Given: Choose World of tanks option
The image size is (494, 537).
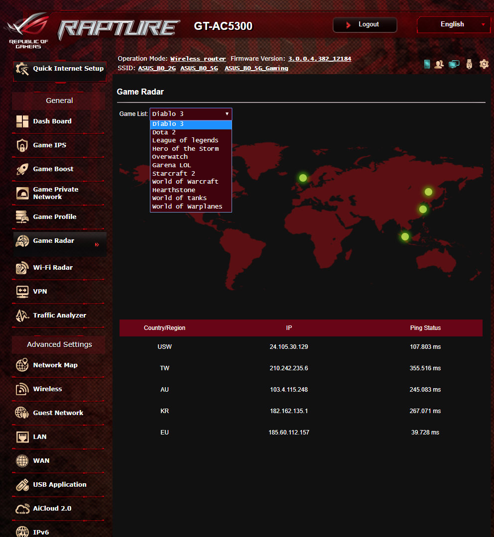Looking at the screenshot, I should tap(191, 198).
